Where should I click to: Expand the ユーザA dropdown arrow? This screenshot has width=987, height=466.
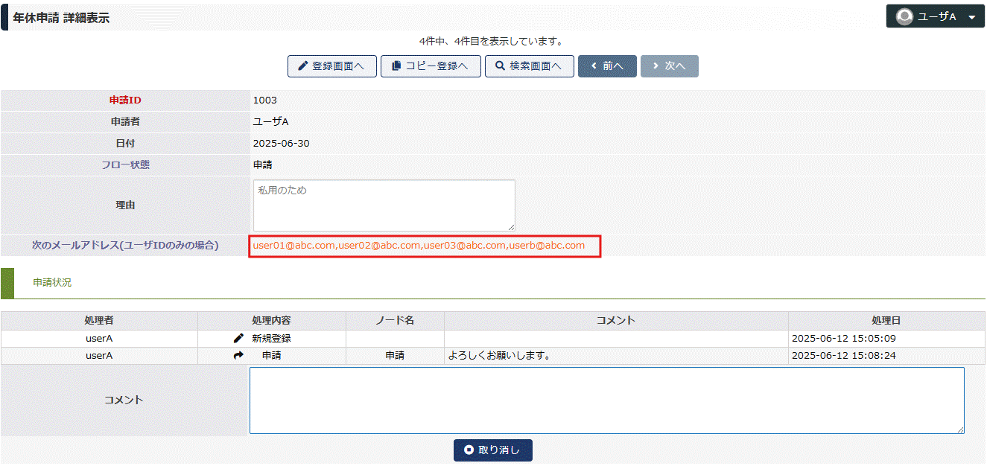971,17
